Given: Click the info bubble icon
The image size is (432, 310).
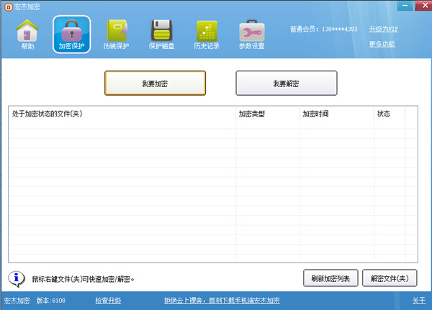Looking at the screenshot, I should (17, 279).
